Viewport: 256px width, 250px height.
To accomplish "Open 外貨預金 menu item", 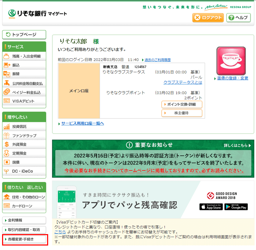I will coord(24,144).
